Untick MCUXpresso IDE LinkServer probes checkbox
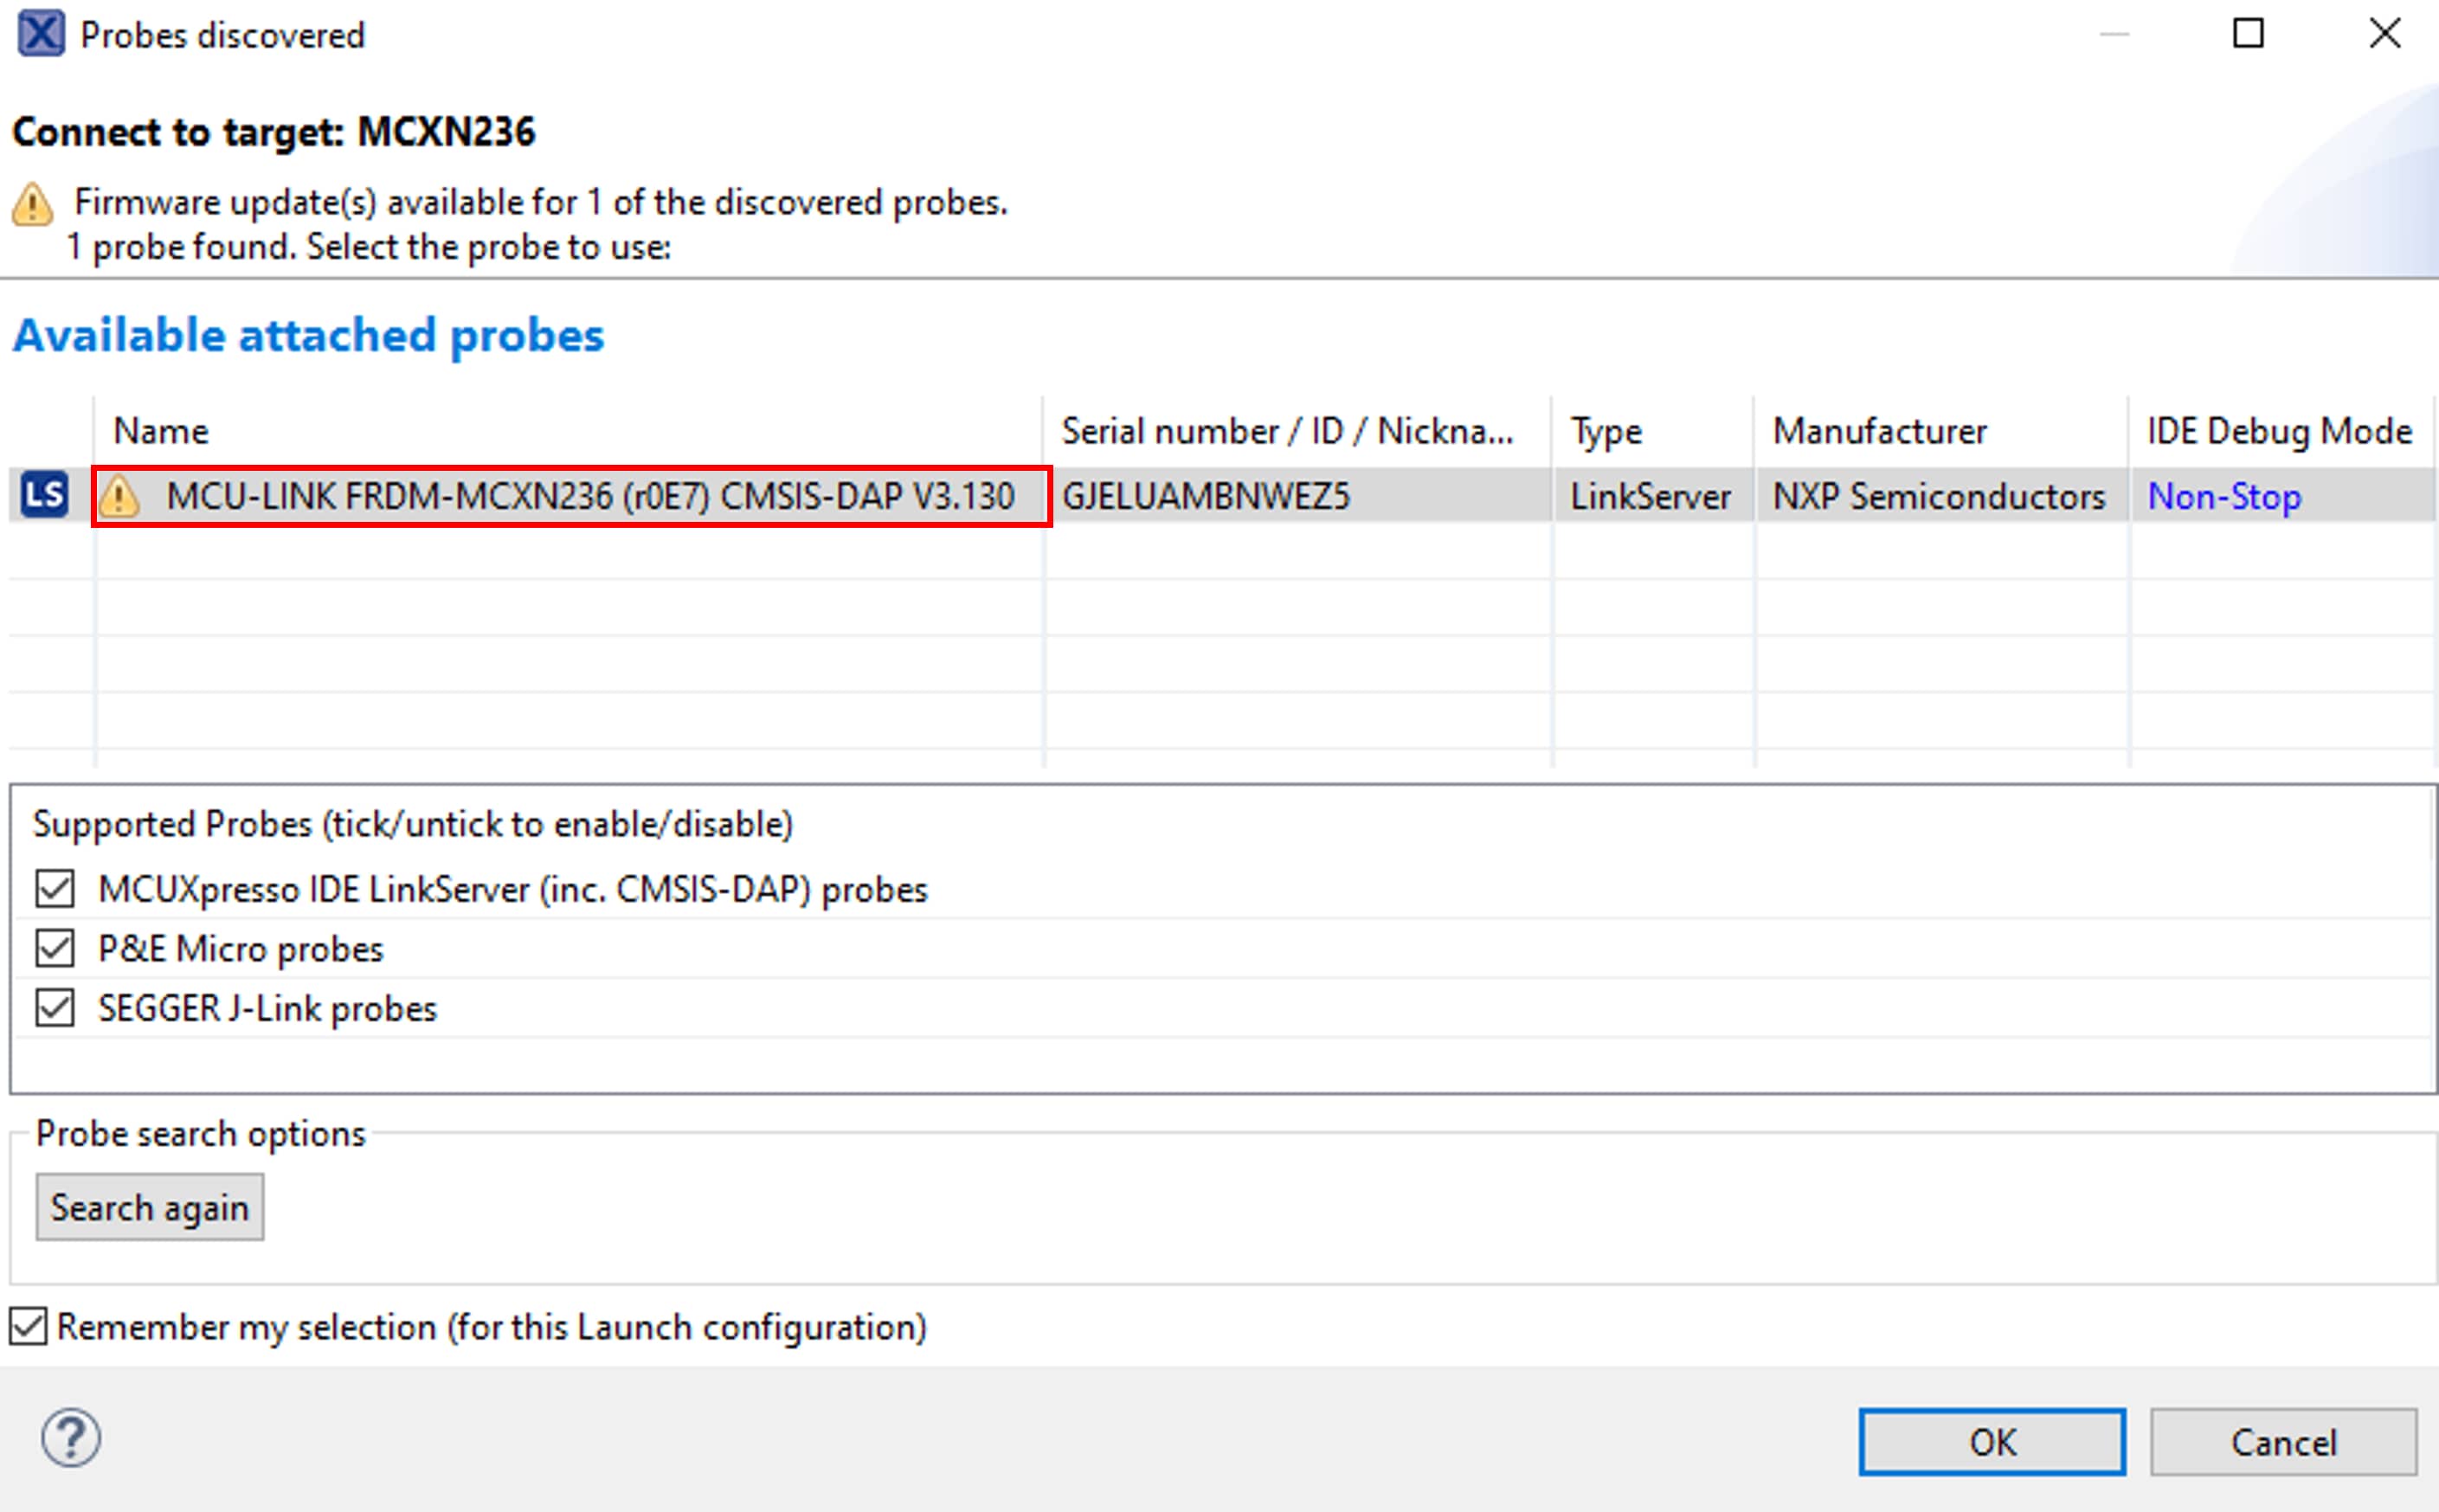The image size is (2439, 1512). (x=55, y=888)
